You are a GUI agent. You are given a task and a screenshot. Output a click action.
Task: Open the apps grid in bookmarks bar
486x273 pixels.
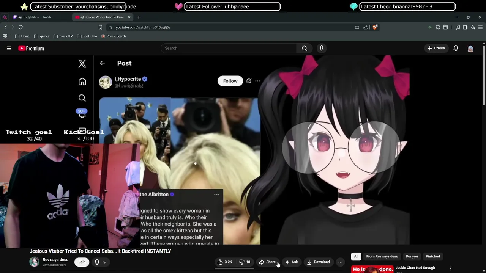point(5,36)
